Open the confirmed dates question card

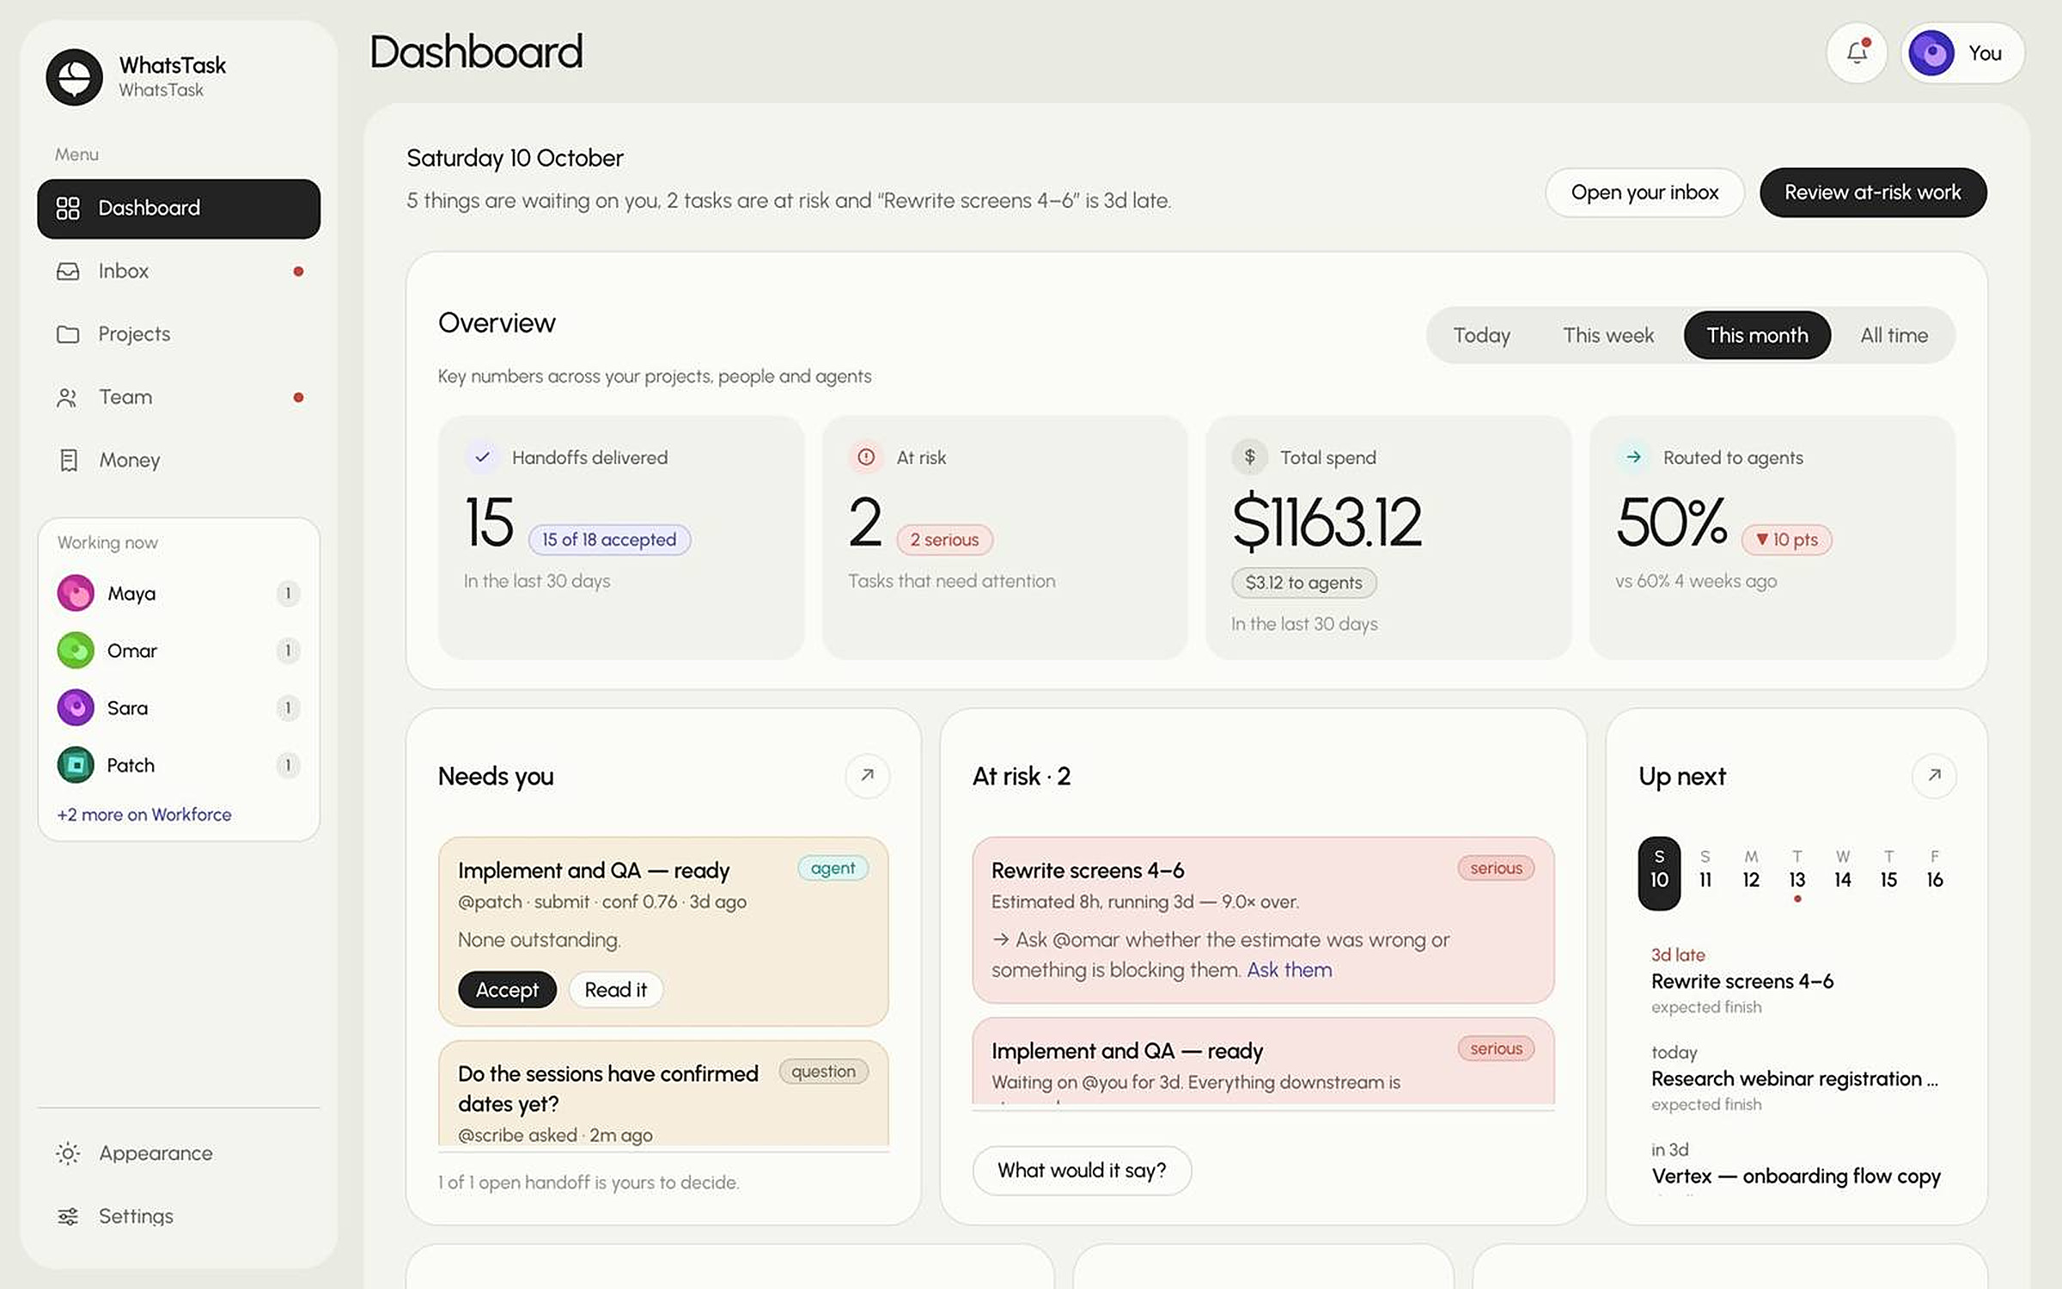pos(663,1094)
